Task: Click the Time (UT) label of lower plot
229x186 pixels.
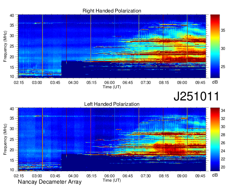Action: tap(112, 180)
